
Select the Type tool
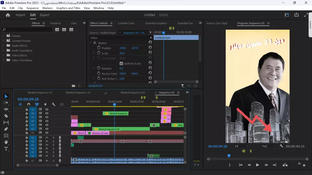tap(6, 149)
